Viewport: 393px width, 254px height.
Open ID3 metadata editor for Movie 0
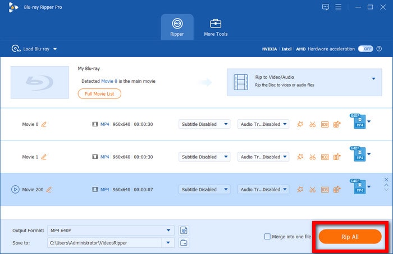325,124
